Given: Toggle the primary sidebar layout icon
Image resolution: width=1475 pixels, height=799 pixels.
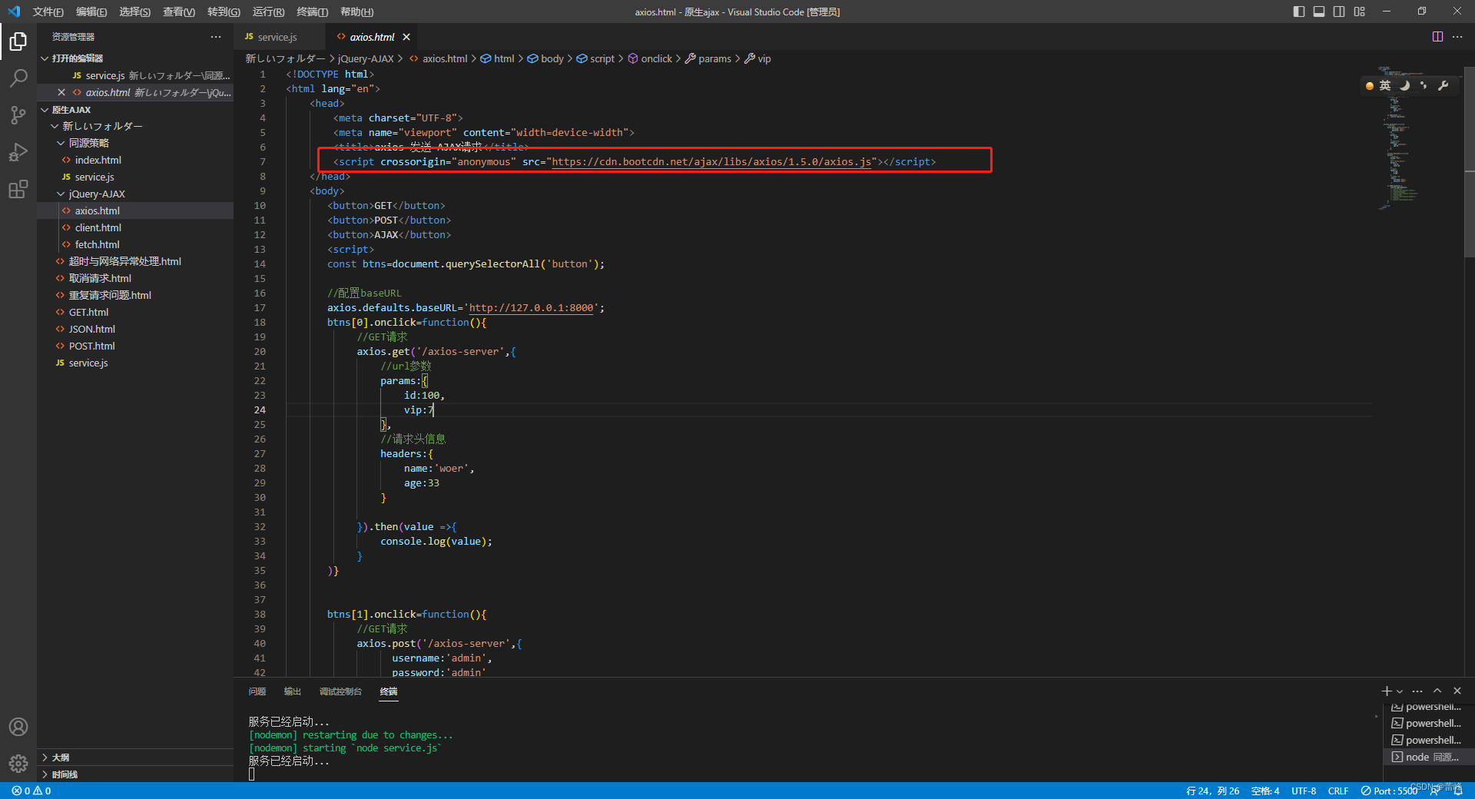Looking at the screenshot, I should pos(1299,12).
